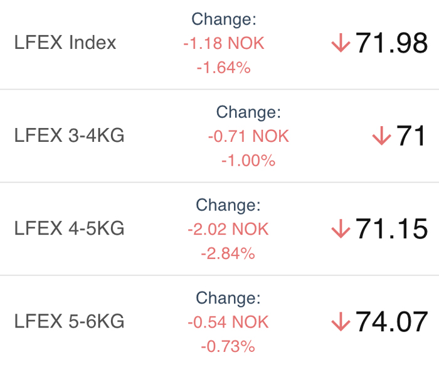Image resolution: width=439 pixels, height=367 pixels.
Task: Click the -1.18 NOK change value
Action: pyautogui.click(x=224, y=43)
